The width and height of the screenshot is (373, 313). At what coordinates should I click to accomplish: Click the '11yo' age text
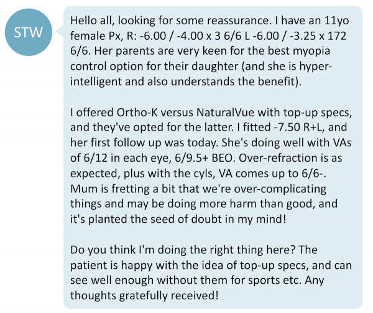[336, 21]
